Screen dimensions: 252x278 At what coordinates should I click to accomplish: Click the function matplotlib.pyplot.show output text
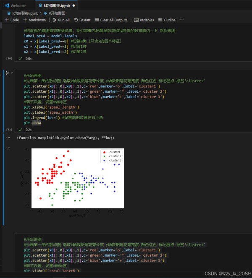(x=66, y=138)
